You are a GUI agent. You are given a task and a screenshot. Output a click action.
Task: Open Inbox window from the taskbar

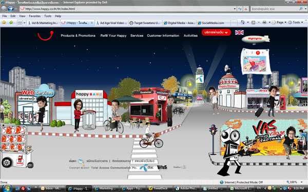[x=52, y=188]
